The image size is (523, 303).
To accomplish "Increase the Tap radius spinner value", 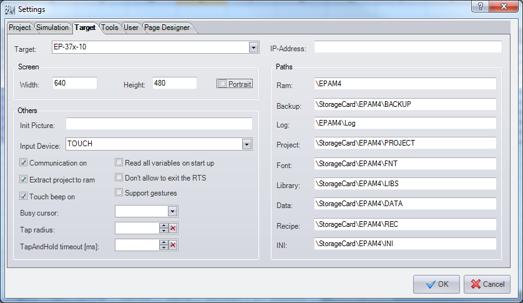I will coord(164,226).
